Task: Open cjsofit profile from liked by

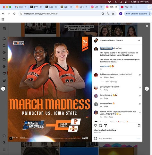Action: [x=104, y=130]
